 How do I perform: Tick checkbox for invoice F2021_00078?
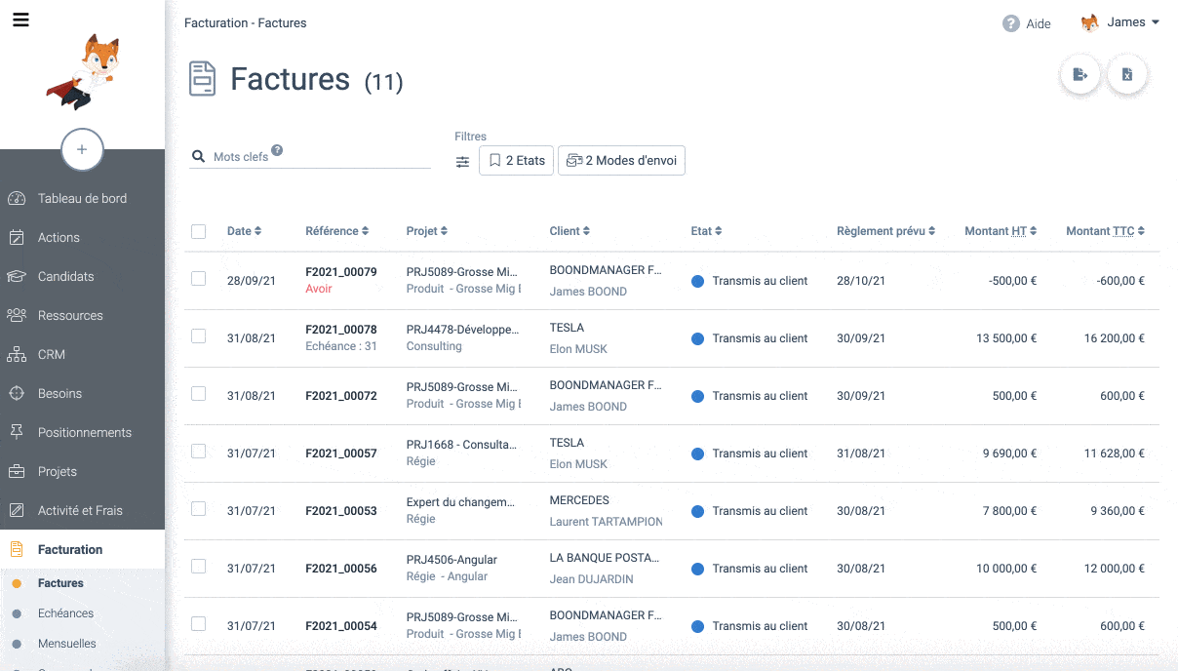click(199, 335)
